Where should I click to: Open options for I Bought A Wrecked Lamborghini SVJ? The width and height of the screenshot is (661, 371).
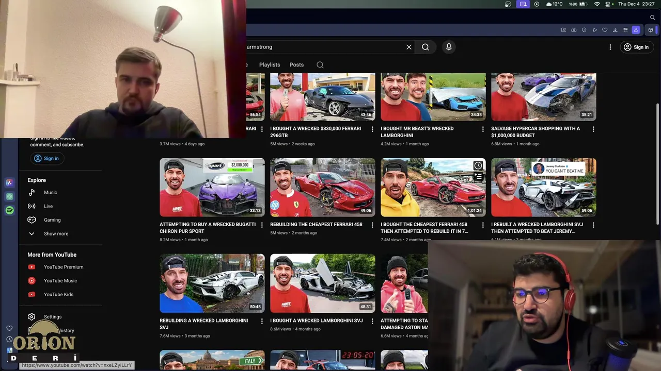point(372,321)
